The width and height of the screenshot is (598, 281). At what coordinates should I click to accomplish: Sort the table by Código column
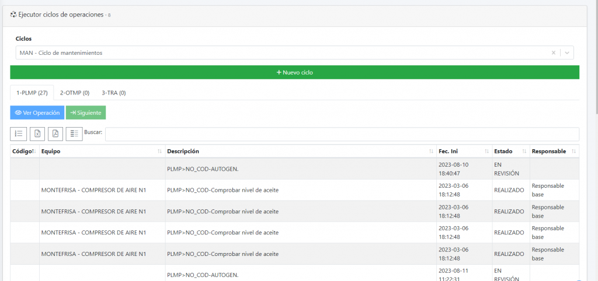pyautogui.click(x=24, y=152)
